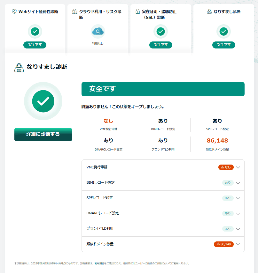Click the 安全です badge under SSL診断
This screenshot has height=273, width=258.
pyautogui.click(x=160, y=45)
